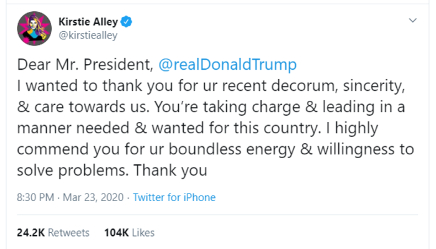Image resolution: width=436 pixels, height=249 pixels.
Task: Open the Twitter for iPhone source link
Action: click(174, 197)
